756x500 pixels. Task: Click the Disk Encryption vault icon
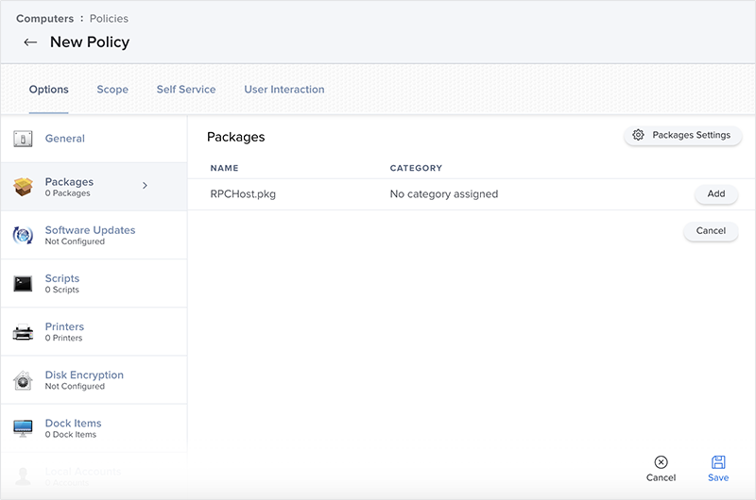[24, 380]
